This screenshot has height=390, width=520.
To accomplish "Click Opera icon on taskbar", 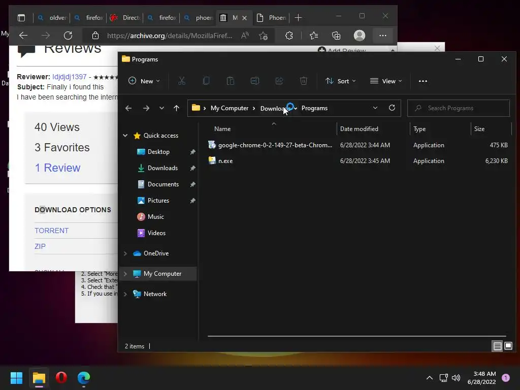I will pos(61,378).
